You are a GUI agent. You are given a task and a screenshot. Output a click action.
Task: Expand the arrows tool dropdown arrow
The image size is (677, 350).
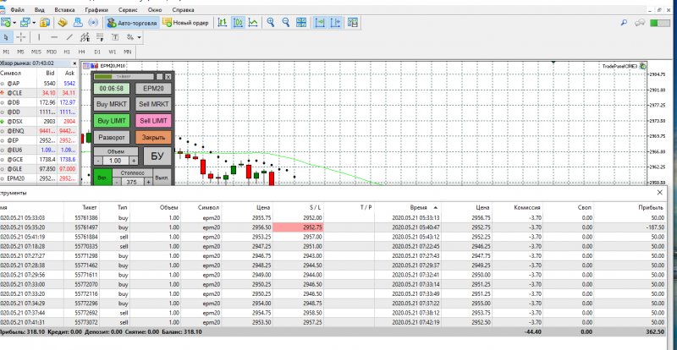[139, 37]
